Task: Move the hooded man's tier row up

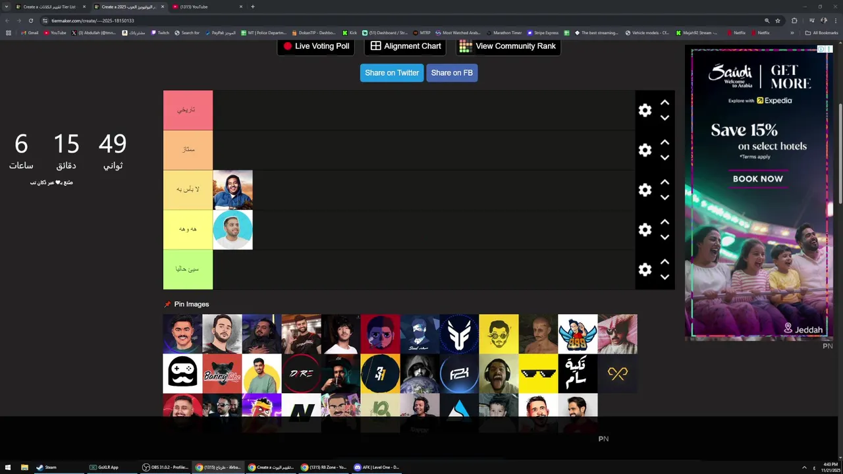Action: tap(665, 182)
